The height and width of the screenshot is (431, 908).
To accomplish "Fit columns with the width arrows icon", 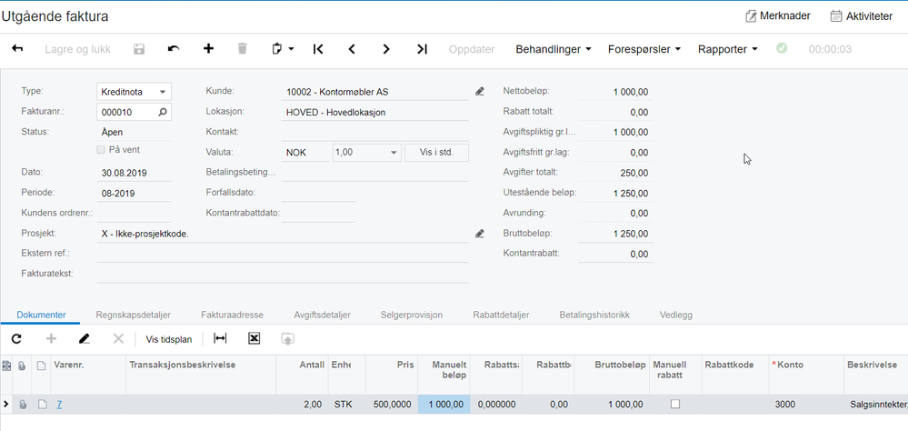I will point(220,339).
